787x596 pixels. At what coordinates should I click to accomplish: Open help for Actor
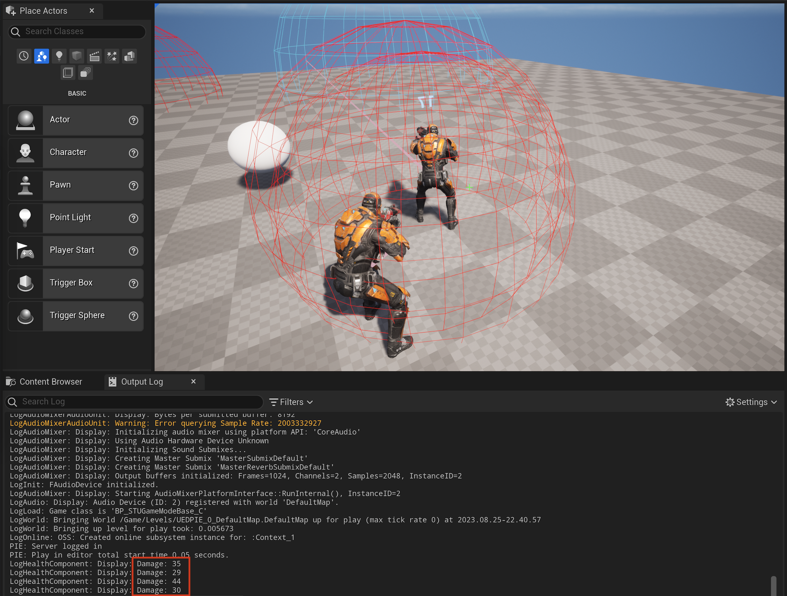(x=133, y=120)
